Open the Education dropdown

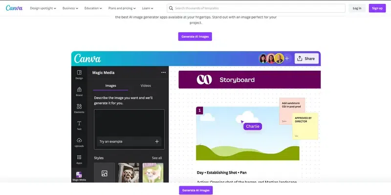tap(93, 8)
